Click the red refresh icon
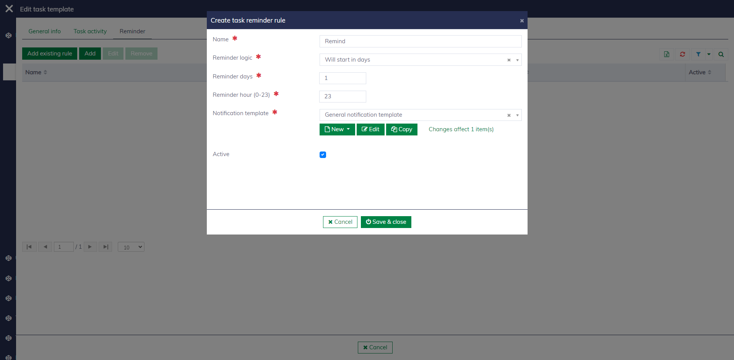 (x=682, y=54)
